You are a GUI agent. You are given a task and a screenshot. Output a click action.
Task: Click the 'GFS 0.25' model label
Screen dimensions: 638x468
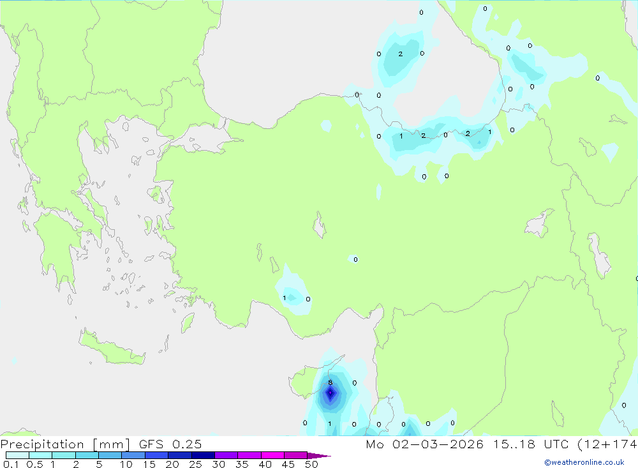pyautogui.click(x=170, y=444)
